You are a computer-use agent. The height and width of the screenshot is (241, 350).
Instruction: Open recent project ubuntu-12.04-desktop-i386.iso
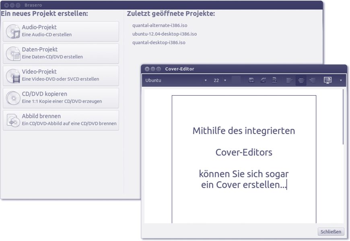click(165, 34)
